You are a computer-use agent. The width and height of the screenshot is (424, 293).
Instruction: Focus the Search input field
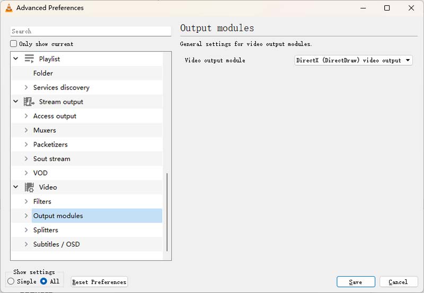coord(91,31)
